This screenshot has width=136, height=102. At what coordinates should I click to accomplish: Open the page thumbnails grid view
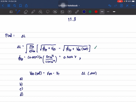tap(9, 6)
